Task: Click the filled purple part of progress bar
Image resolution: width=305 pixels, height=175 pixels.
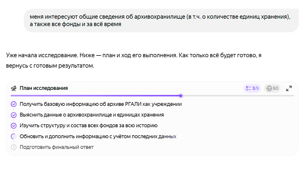Action: pos(95,96)
